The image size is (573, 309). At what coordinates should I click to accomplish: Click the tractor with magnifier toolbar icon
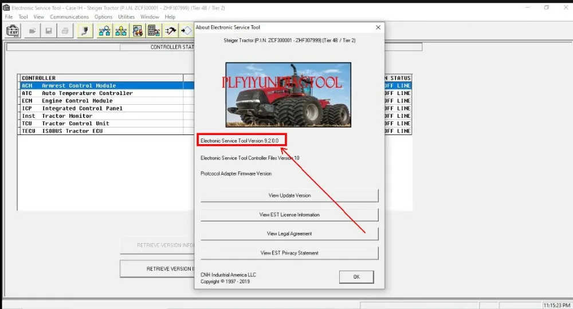coord(138,31)
